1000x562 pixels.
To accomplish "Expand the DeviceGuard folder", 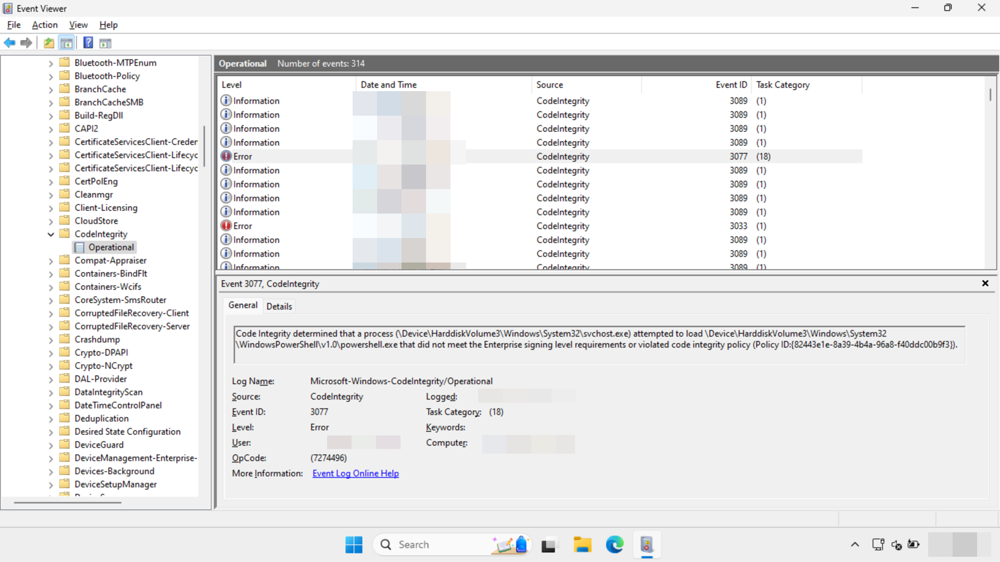I will coord(51,445).
